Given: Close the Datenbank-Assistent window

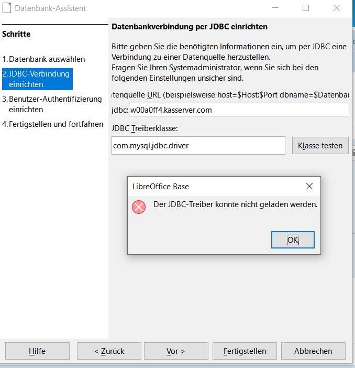Looking at the screenshot, I should [337, 8].
